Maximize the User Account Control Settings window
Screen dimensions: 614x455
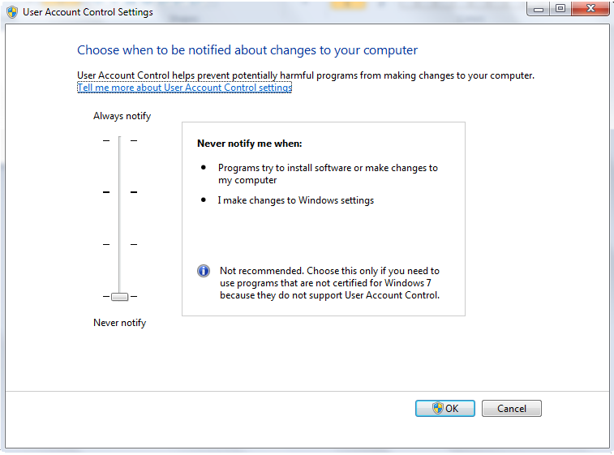tap(560, 9)
